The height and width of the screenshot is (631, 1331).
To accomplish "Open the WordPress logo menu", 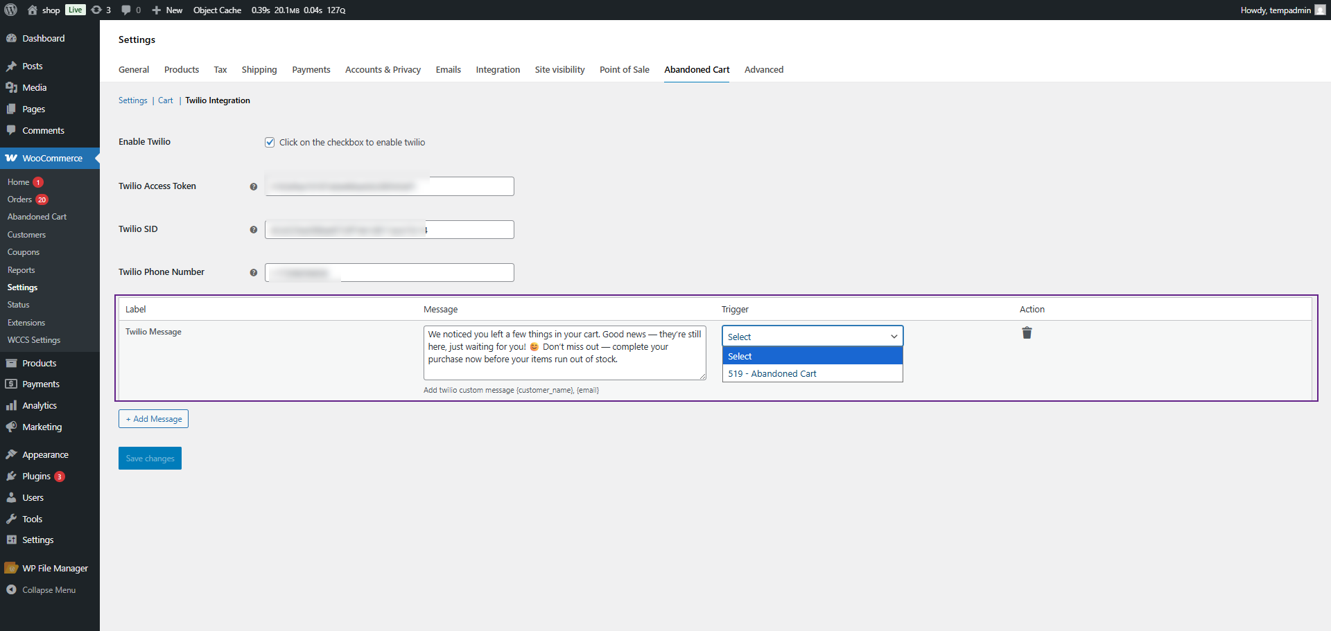I will [x=11, y=10].
